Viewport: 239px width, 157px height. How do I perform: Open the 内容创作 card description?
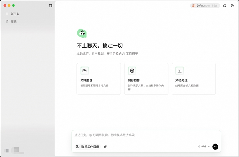[x=146, y=87]
